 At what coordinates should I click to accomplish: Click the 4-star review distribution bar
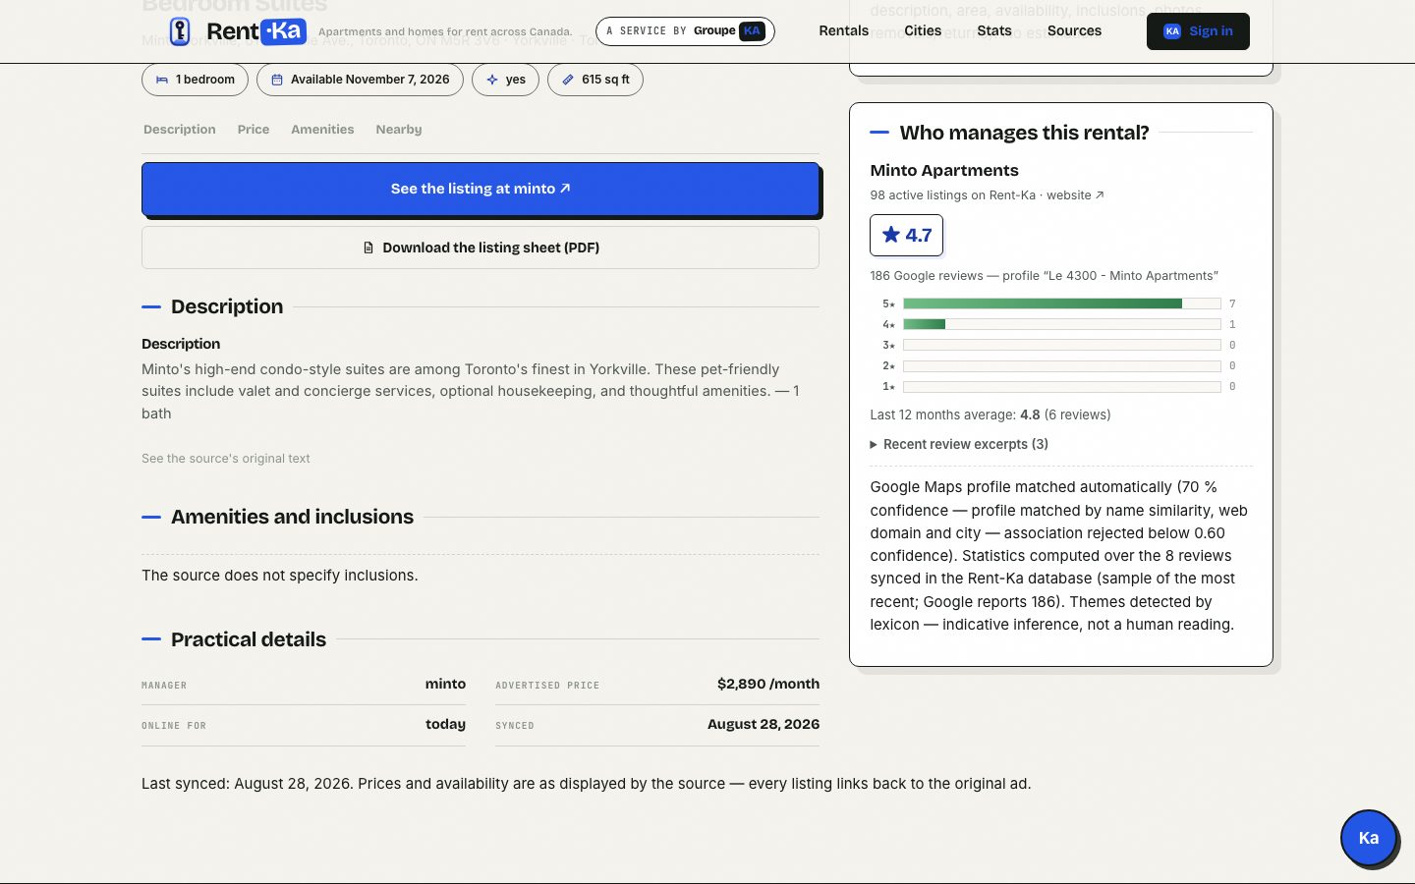(x=1061, y=324)
